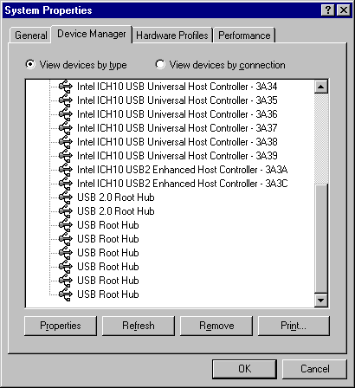Choose USB icon next to Controller 3A38

click(66, 142)
